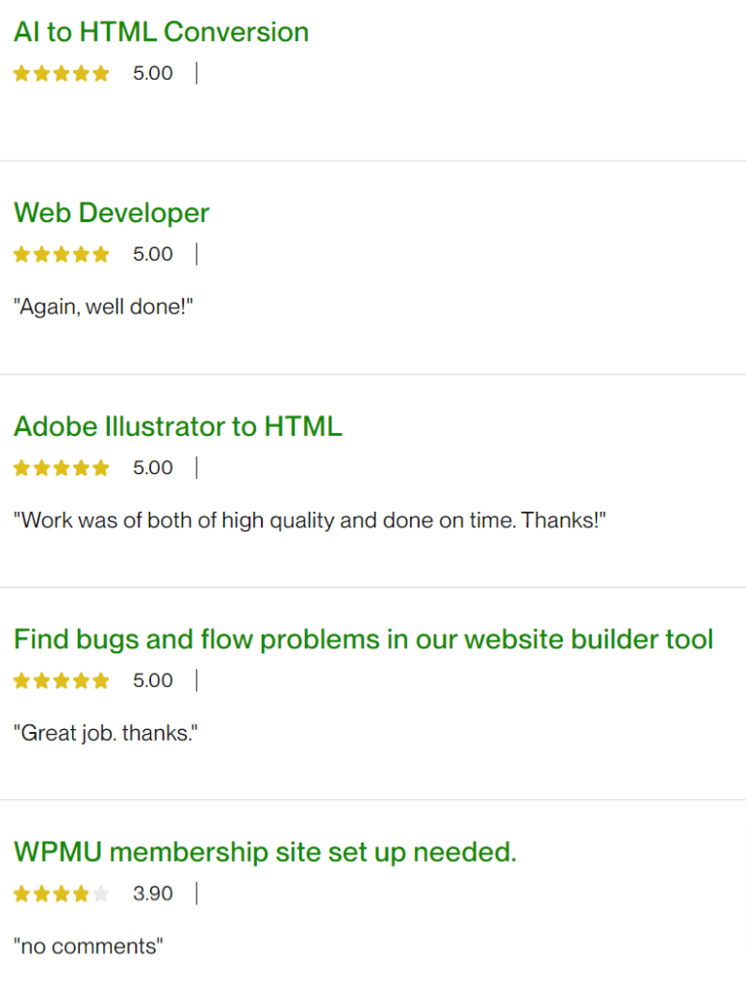
Task: Click star rating under Web Developer
Action: 62,254
